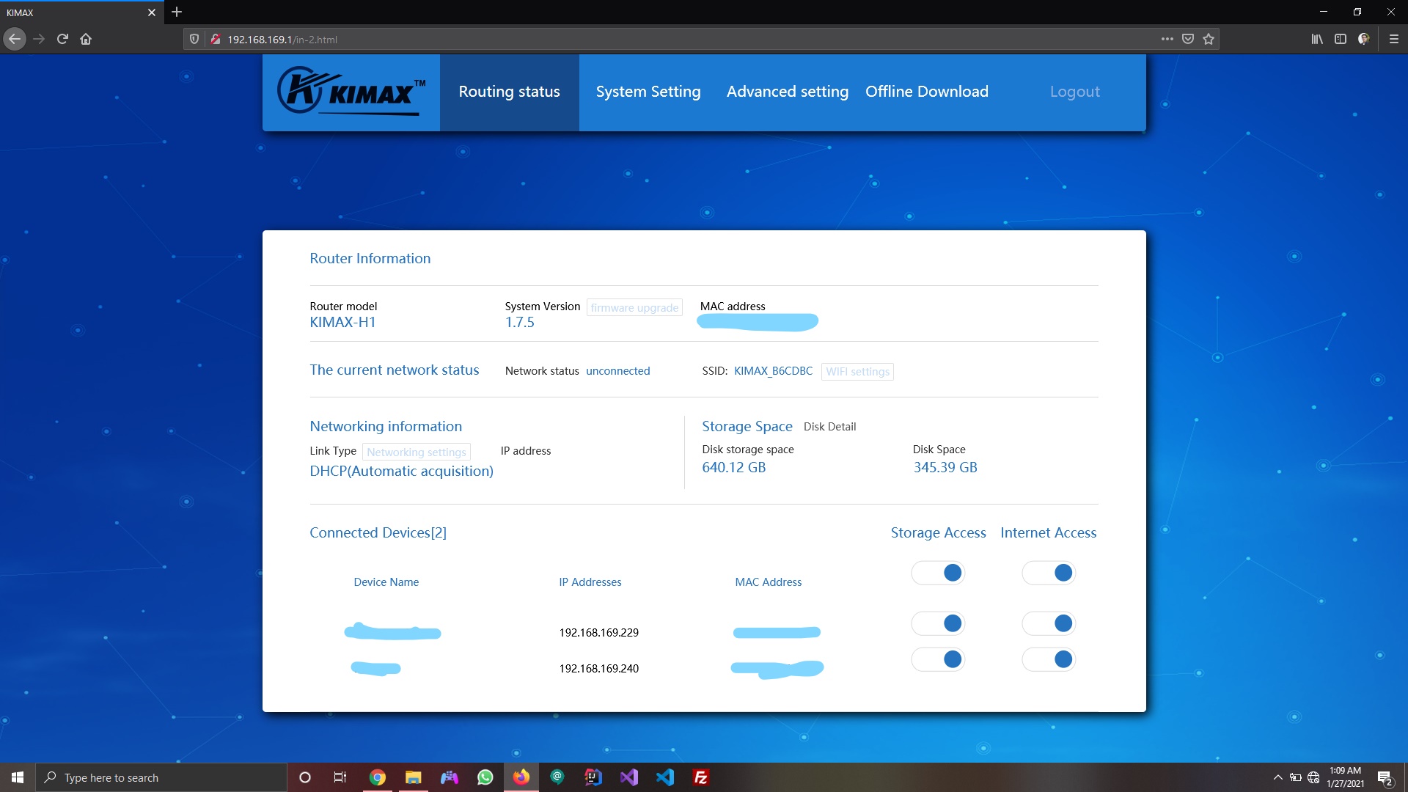This screenshot has width=1408, height=792.
Task: Open WIFI settings button
Action: point(857,372)
